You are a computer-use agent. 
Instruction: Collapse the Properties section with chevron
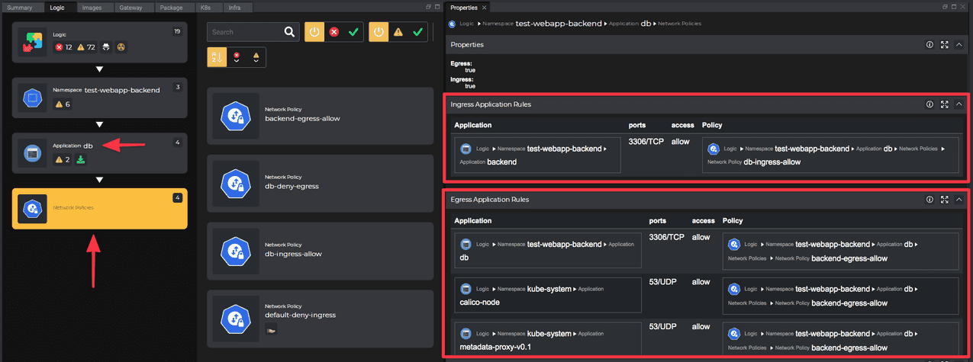[959, 45]
